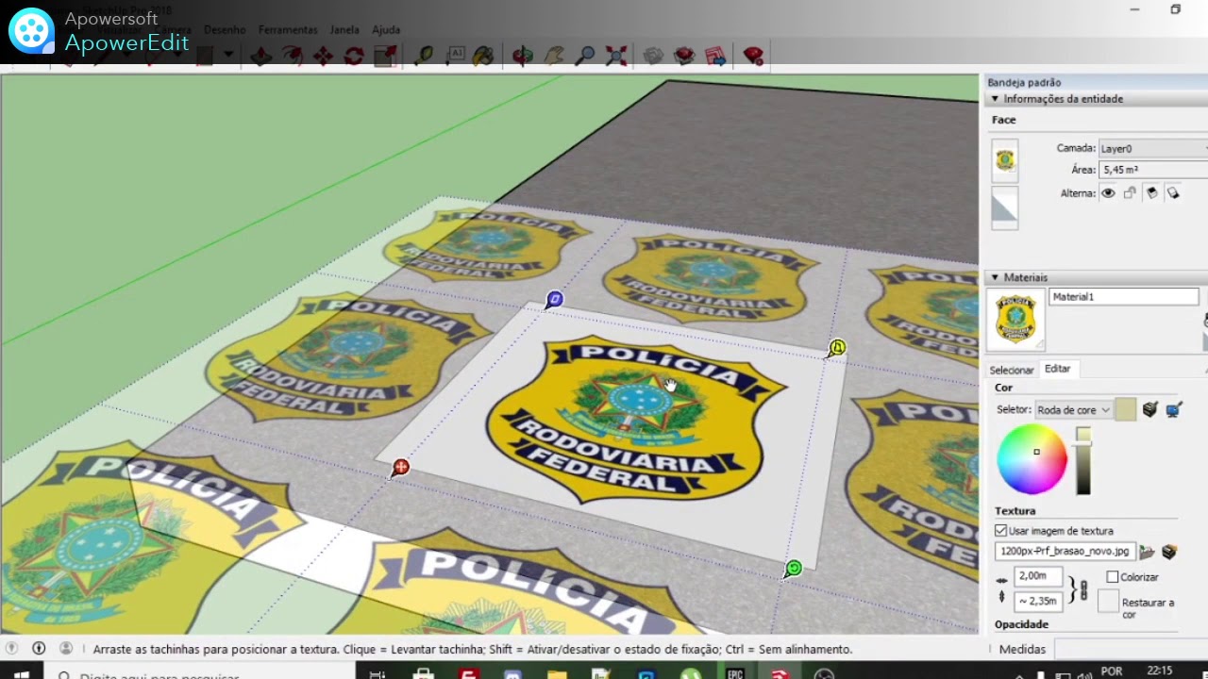Toggle cast shadows icon in Alterna row
1208x679 pixels.
coord(1173,193)
